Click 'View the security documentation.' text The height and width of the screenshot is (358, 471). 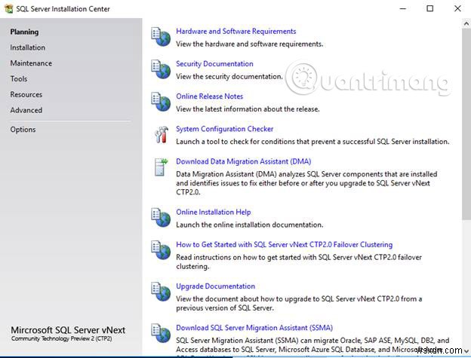(229, 76)
